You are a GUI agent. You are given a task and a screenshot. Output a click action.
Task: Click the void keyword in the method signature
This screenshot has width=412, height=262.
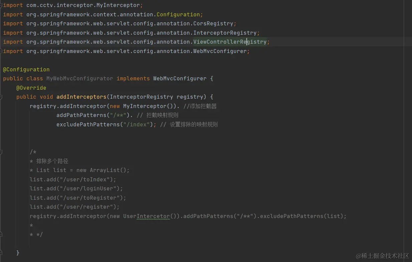pos(46,97)
